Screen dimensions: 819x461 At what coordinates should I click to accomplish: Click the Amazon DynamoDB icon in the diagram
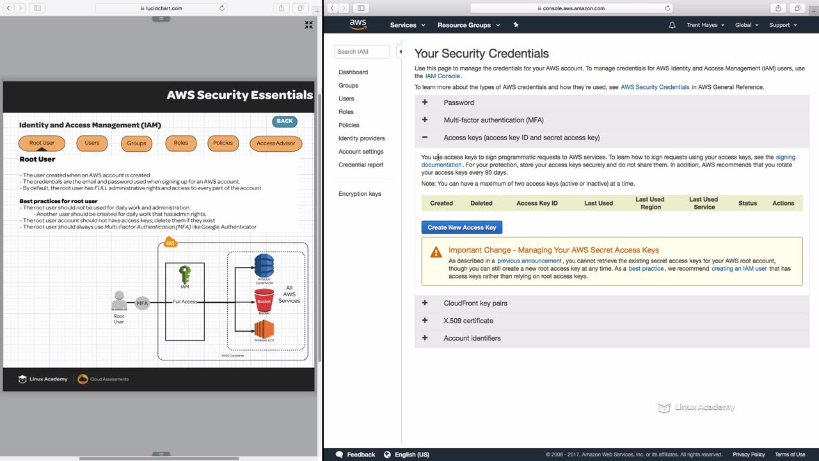click(x=264, y=266)
